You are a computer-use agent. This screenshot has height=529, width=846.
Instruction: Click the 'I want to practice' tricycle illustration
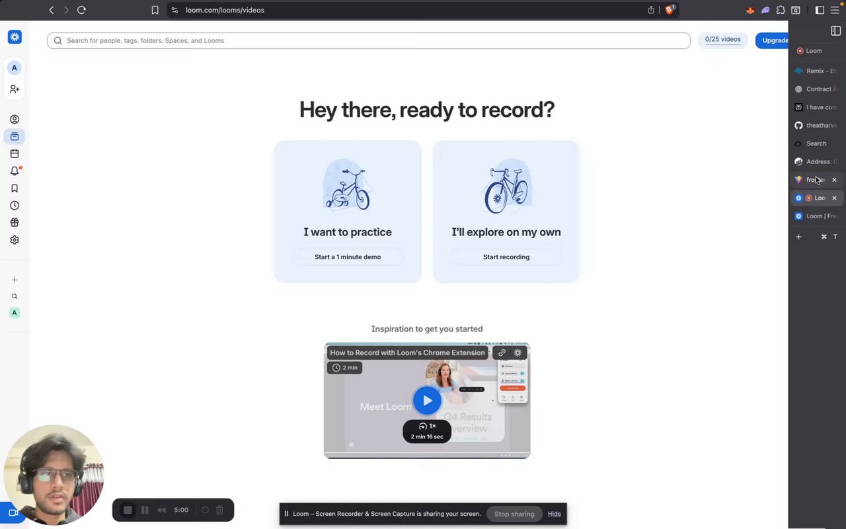click(348, 185)
